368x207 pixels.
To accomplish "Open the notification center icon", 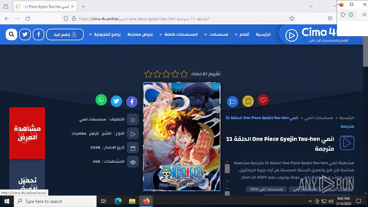I will [359, 201].
